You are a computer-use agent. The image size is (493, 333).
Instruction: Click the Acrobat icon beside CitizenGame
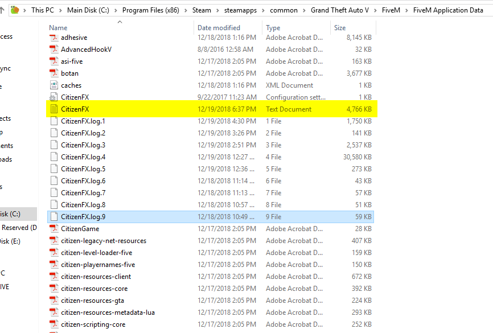coord(54,229)
